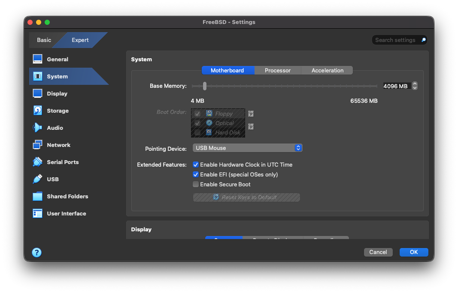This screenshot has height=293, width=458.
Task: Open the General settings icon
Action: click(37, 59)
